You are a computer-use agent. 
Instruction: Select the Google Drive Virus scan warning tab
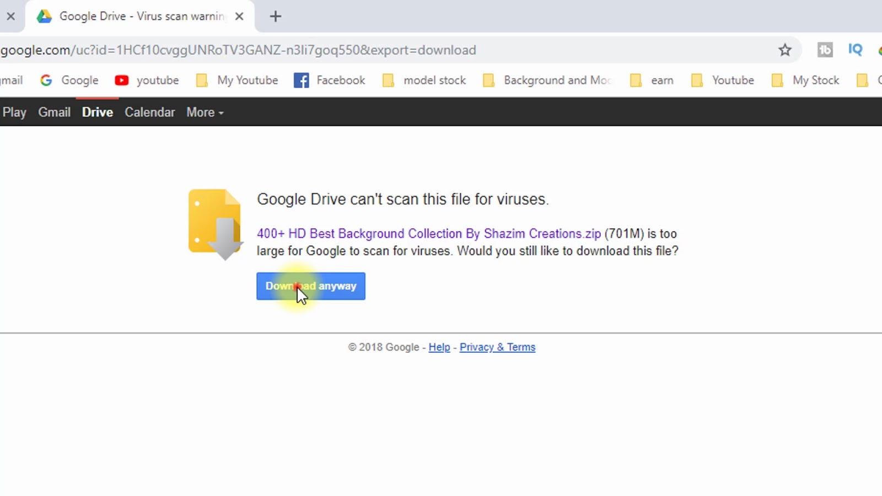point(141,17)
